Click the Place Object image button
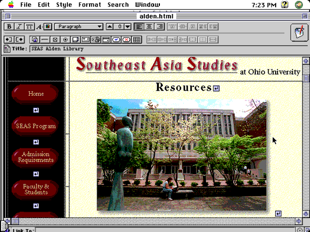 (34, 39)
